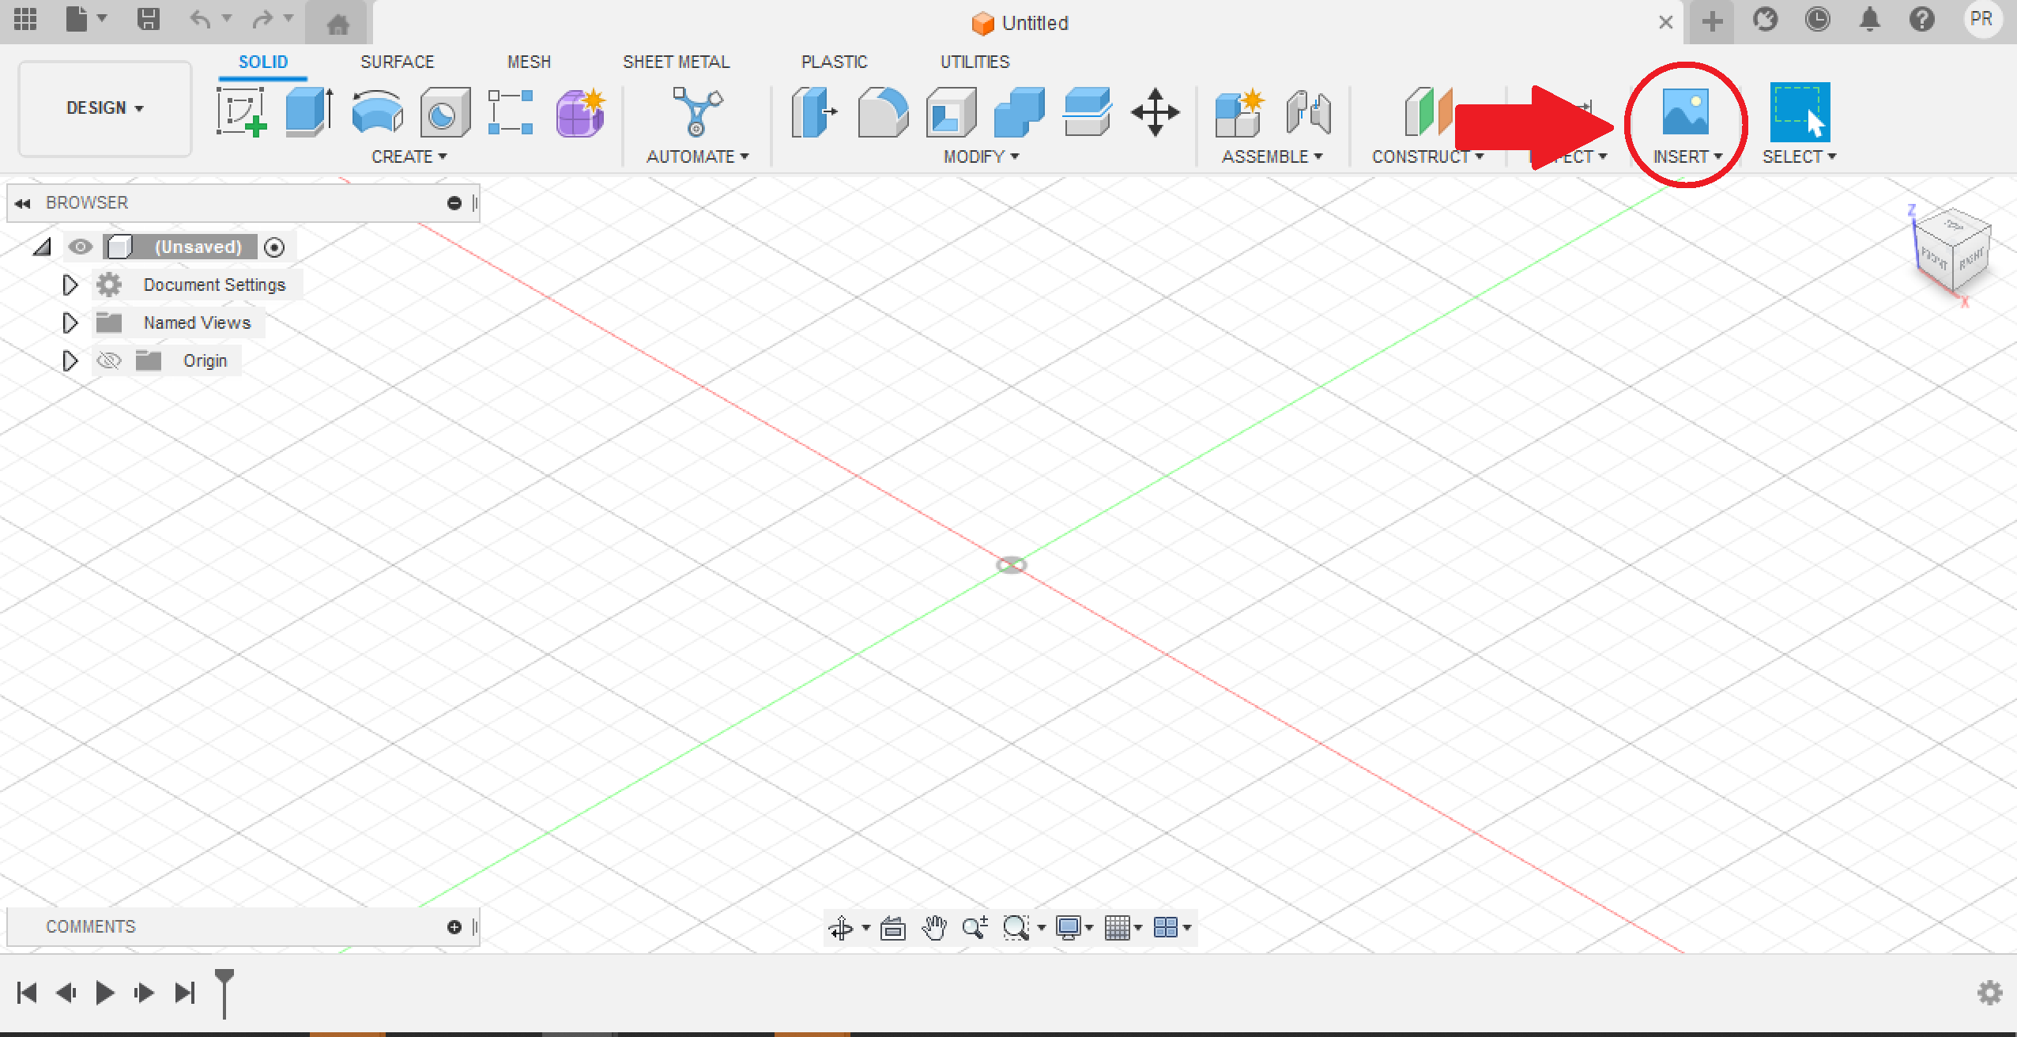Click the timeline play button

point(104,994)
